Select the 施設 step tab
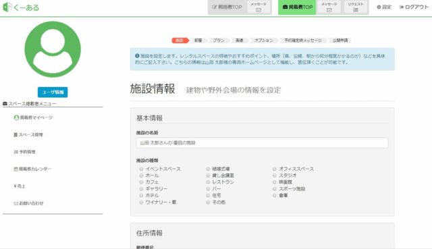The height and width of the screenshot is (249, 432). click(x=180, y=40)
